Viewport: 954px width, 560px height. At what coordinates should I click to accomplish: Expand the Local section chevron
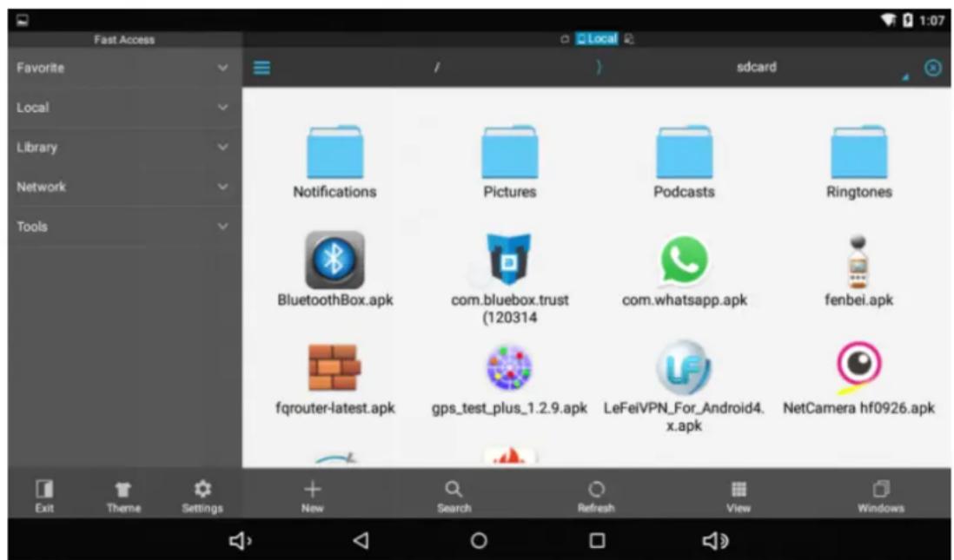(x=222, y=108)
